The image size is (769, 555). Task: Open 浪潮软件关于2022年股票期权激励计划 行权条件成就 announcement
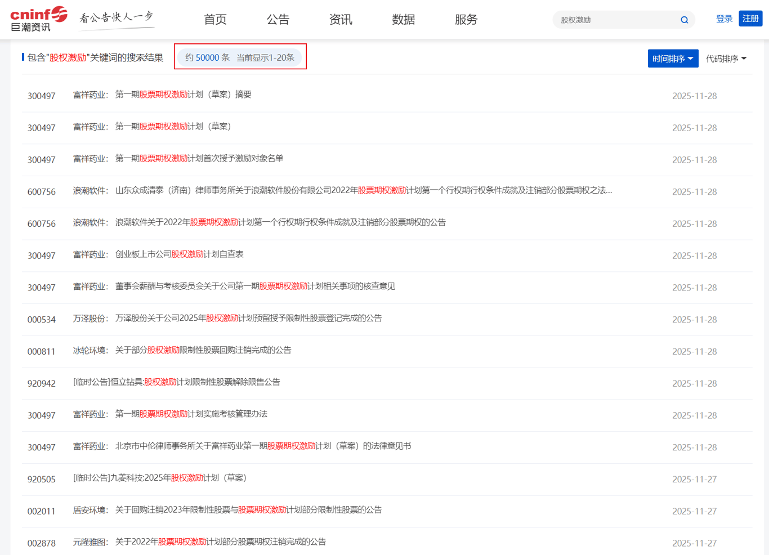(280, 222)
